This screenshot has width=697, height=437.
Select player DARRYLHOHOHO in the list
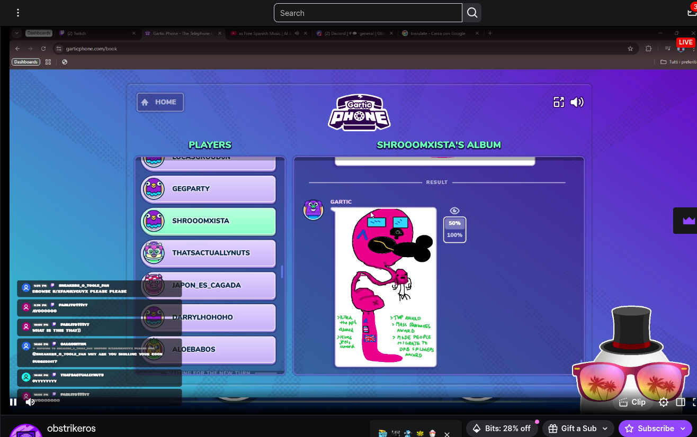click(x=208, y=317)
